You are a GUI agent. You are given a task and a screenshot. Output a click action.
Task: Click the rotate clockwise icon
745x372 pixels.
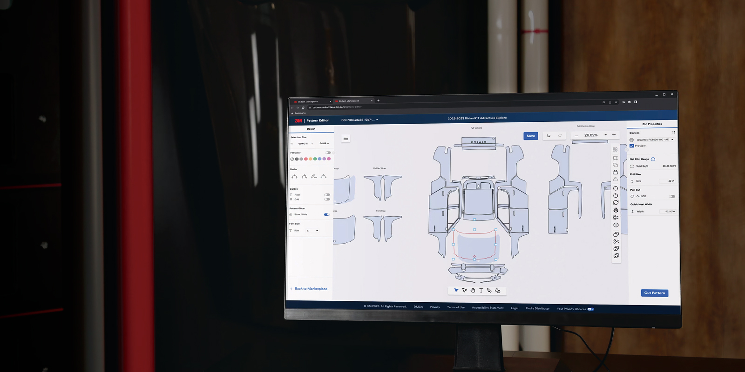616,188
